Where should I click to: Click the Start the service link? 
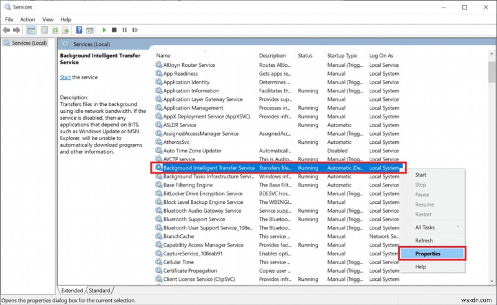[x=65, y=77]
